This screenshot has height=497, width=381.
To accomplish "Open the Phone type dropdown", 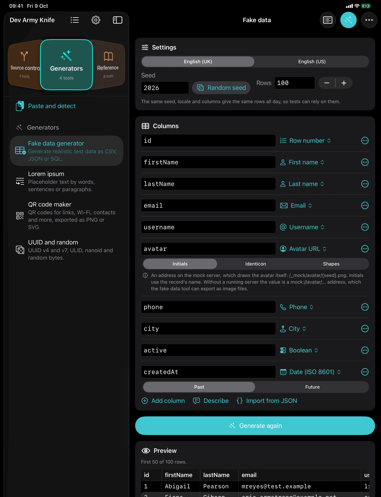I will pyautogui.click(x=297, y=307).
